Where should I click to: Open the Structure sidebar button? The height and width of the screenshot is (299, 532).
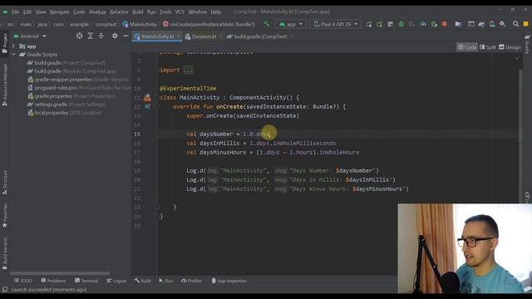pyautogui.click(x=4, y=183)
